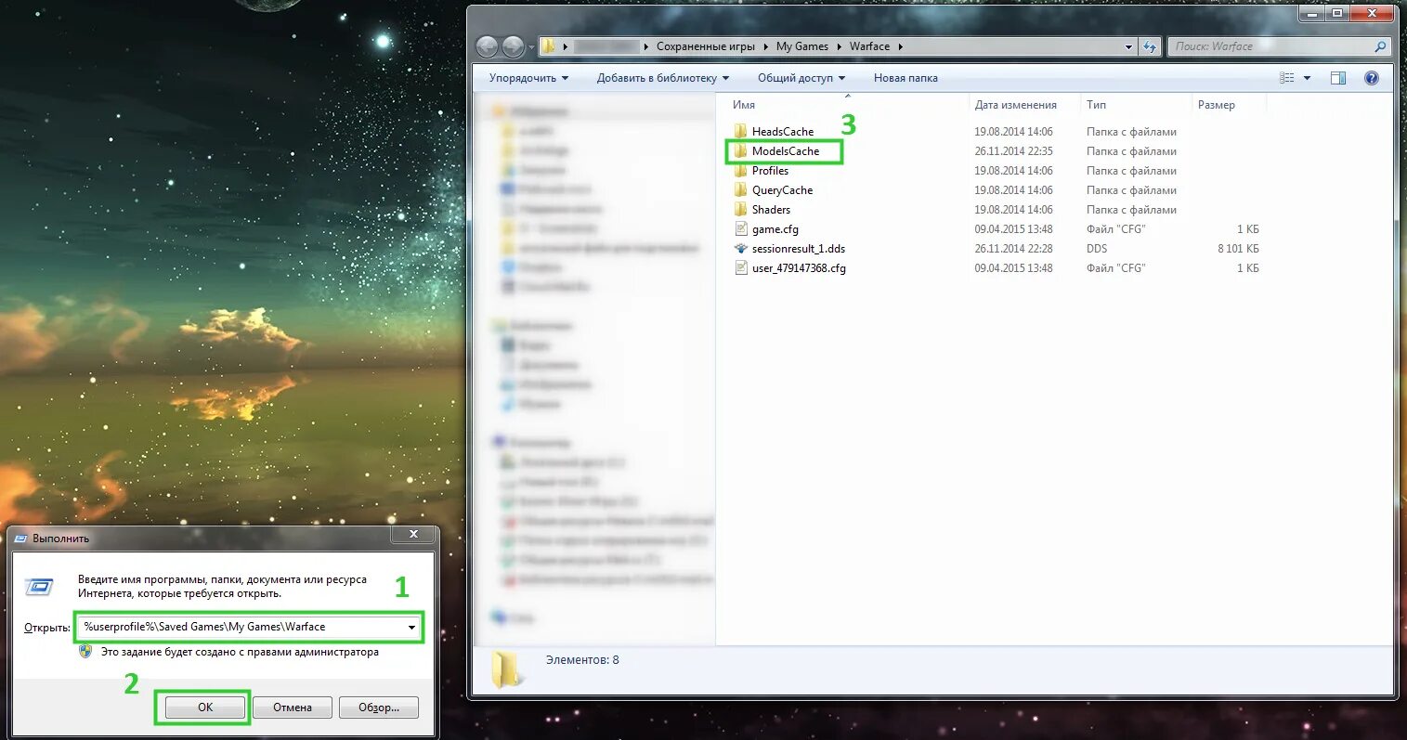The width and height of the screenshot is (1407, 740).
Task: Click the Run dialog title bar icon
Action: [20, 539]
